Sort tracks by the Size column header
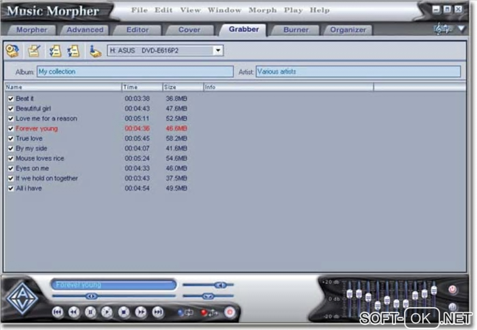The image size is (477, 330). click(183, 87)
